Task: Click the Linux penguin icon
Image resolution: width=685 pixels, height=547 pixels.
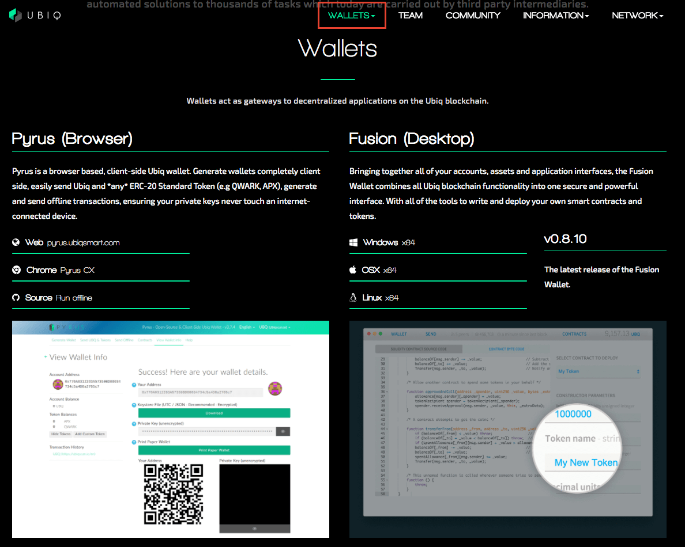Action: point(353,298)
